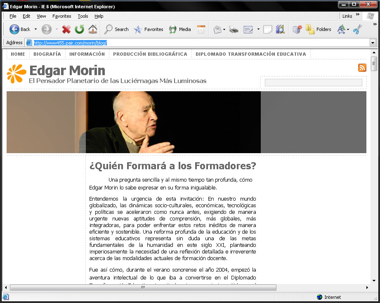Open the INFORMACIÓN page
The image size is (380, 303).
point(87,54)
